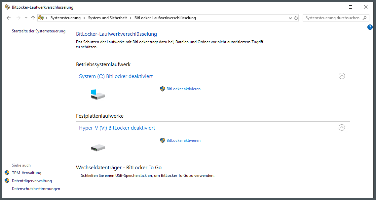Viewport: 376px width, 200px height.
Task: Click Hyper-V (V:) BitLocker deaktiviert heading
Action: point(117,128)
